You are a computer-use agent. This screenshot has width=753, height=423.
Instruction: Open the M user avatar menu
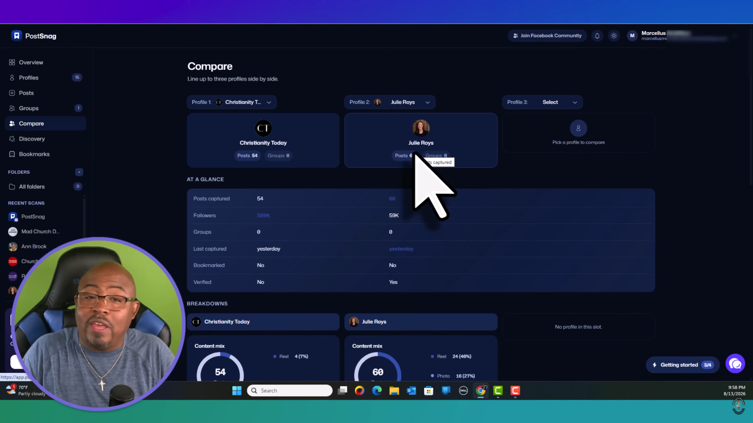click(632, 36)
